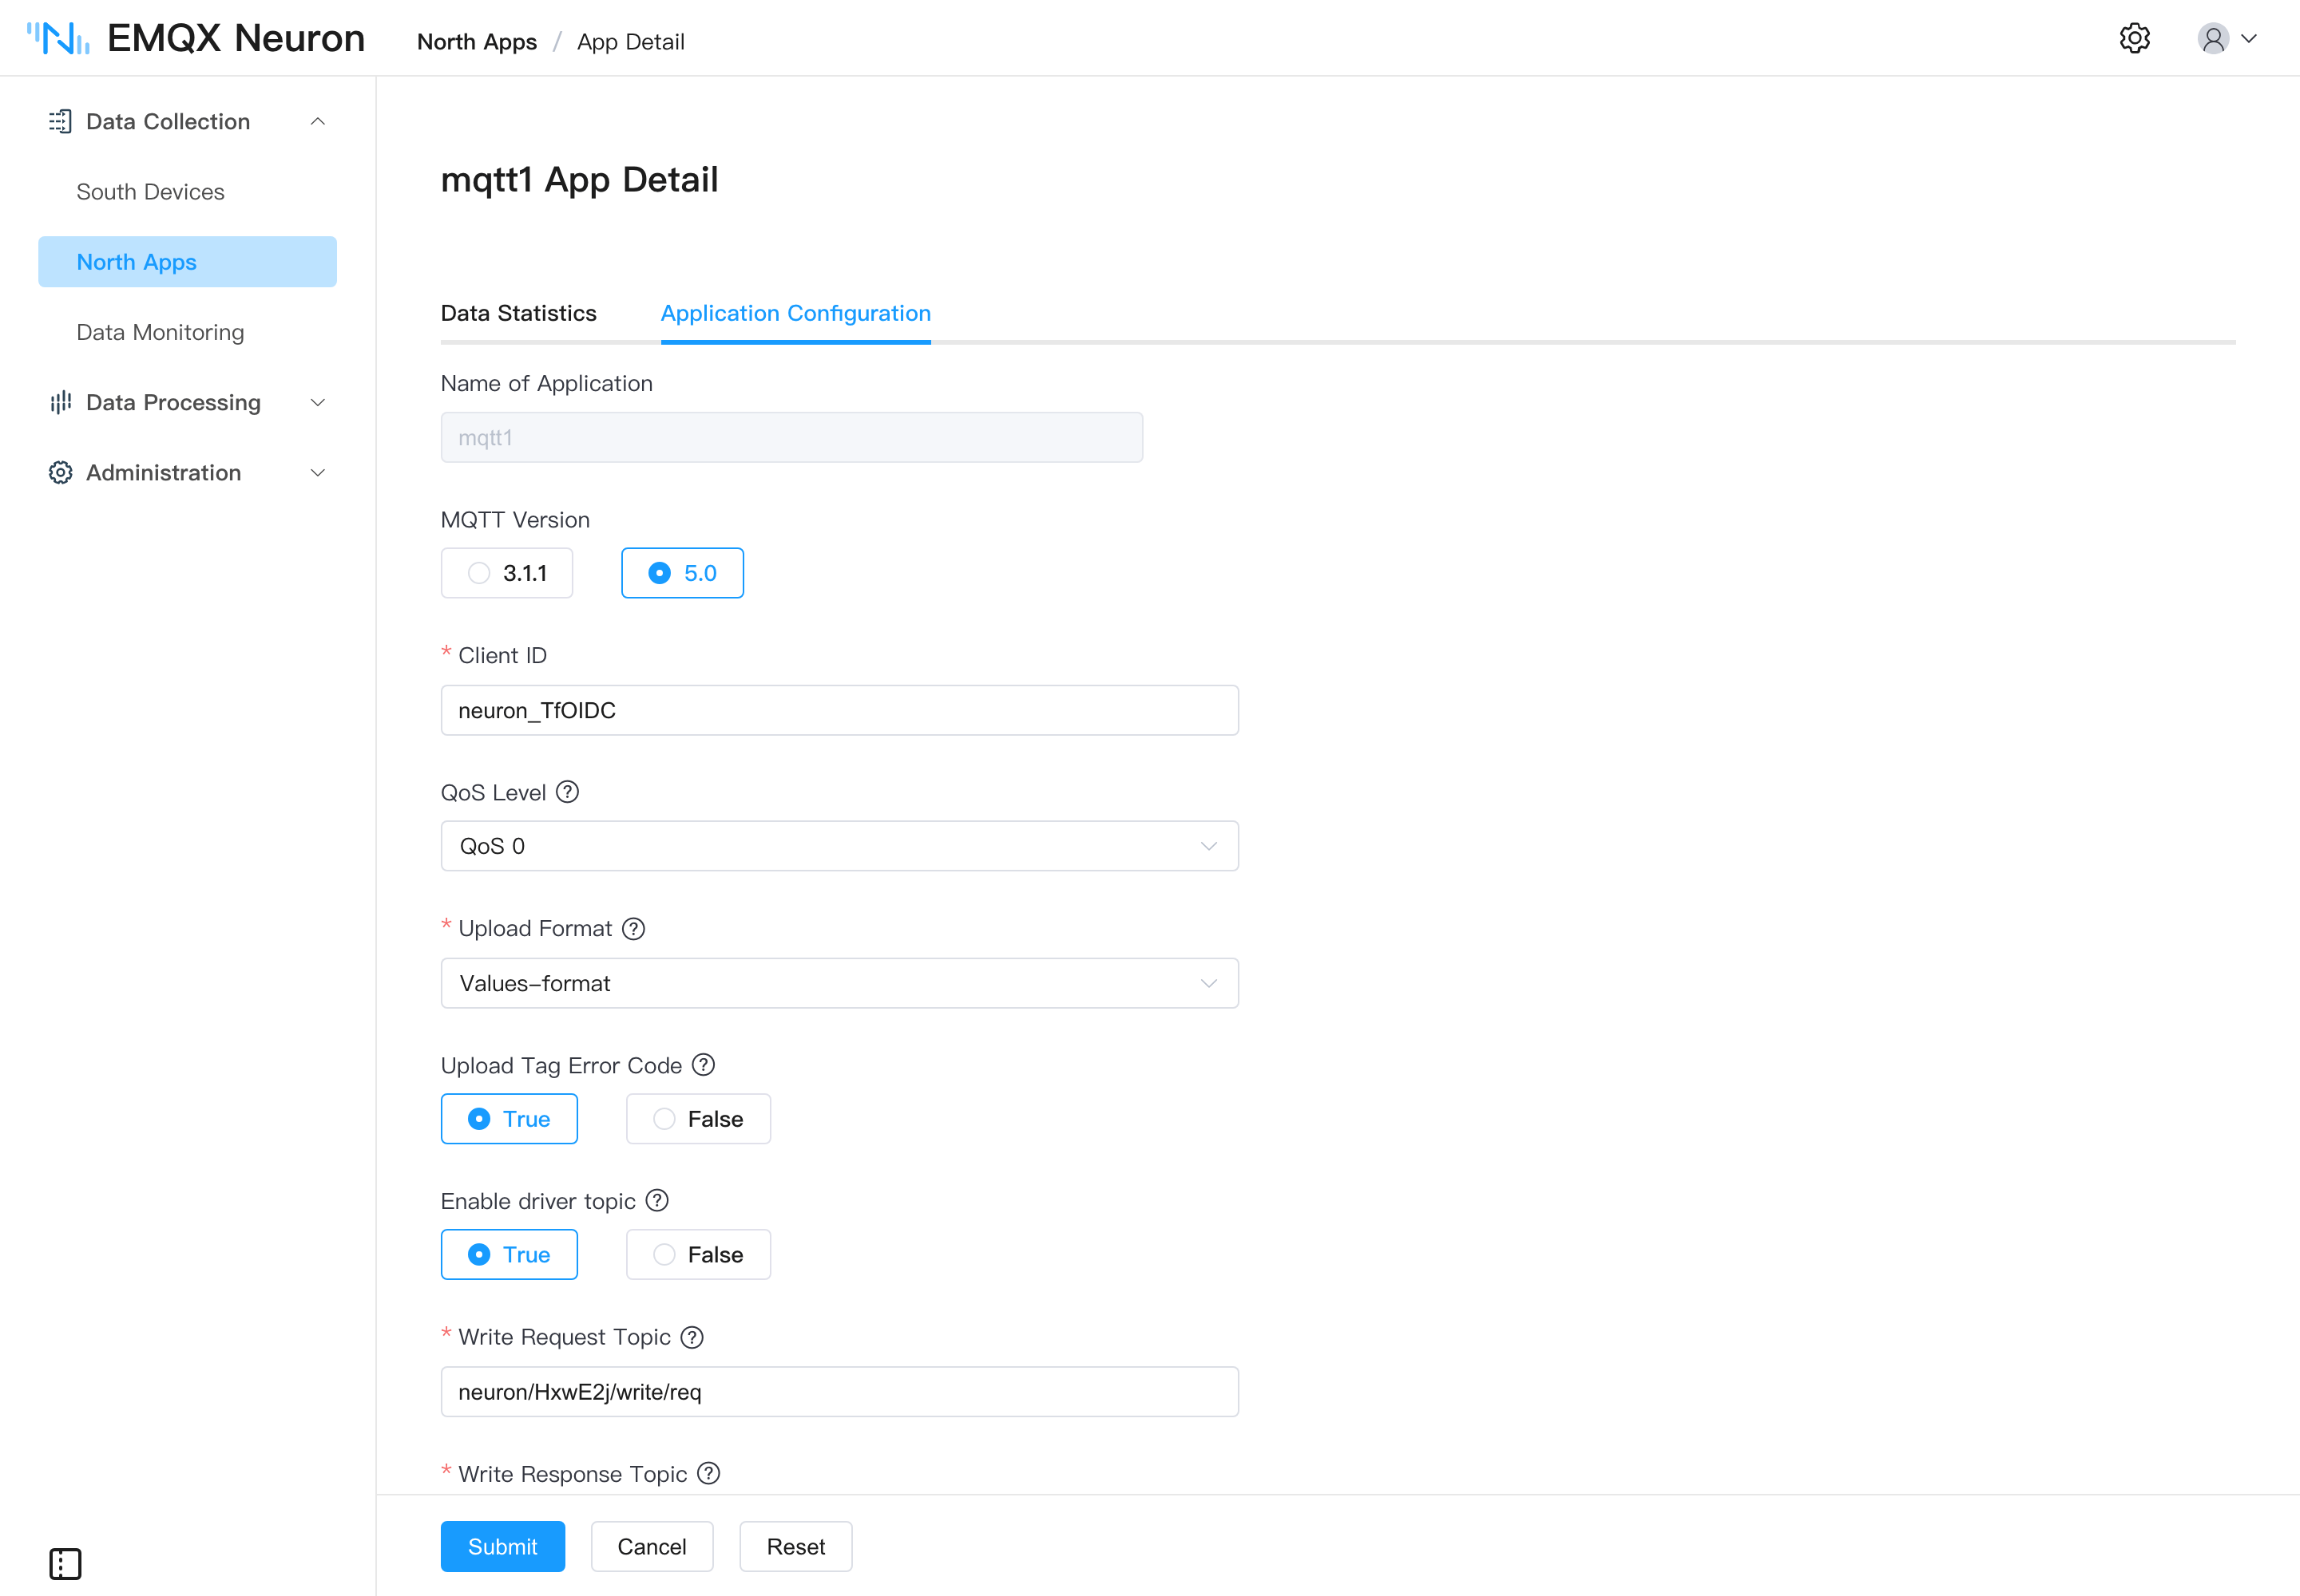Collapse the Data Collection menu
This screenshot has width=2300, height=1596.
pos(319,121)
